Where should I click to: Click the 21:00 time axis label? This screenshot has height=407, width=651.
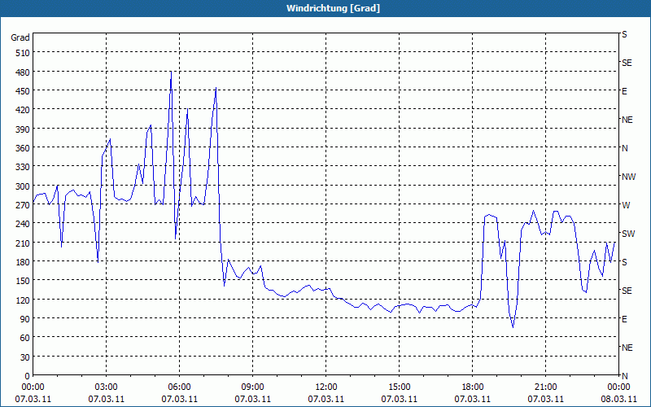pos(545,387)
